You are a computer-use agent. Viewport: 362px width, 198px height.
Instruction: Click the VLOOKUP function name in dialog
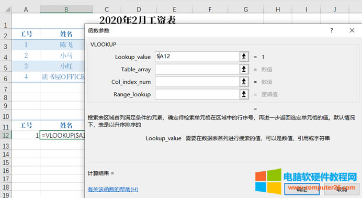[103, 45]
